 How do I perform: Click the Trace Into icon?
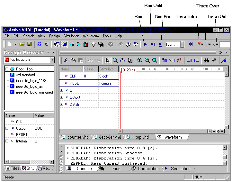coord(201,44)
